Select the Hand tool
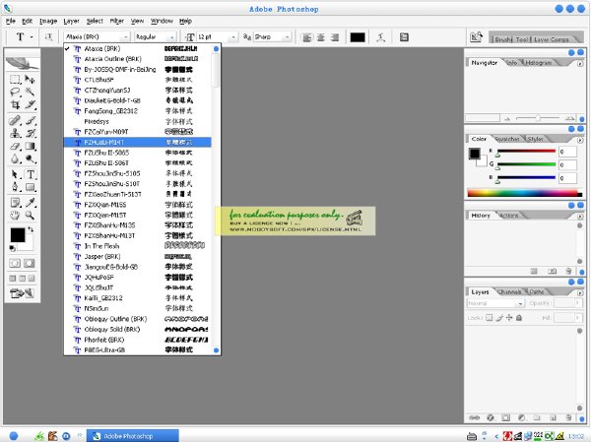Screen dimensions: 591x442 15,216
